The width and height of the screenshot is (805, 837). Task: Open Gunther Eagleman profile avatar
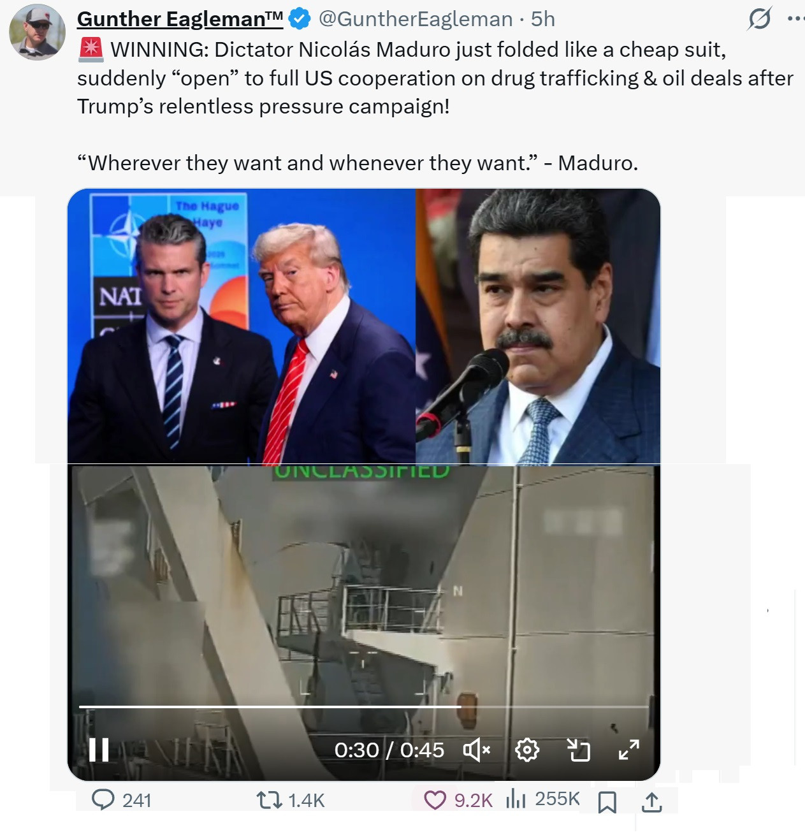tap(38, 32)
